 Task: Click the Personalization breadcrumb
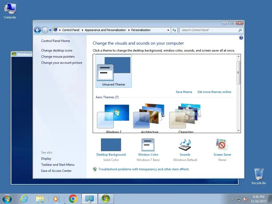141,30
